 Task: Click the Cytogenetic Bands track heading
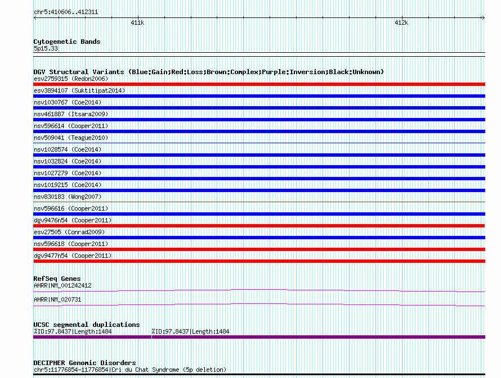67,42
